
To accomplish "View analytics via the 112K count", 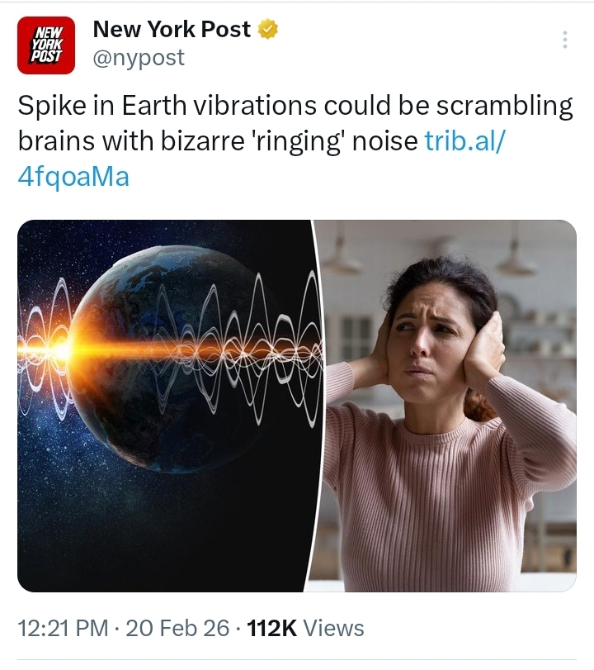I will click(x=271, y=628).
